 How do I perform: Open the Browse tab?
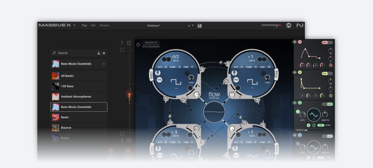(x=104, y=26)
